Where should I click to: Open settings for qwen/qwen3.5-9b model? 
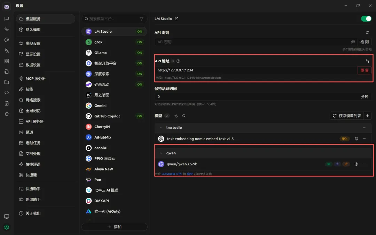(357, 164)
